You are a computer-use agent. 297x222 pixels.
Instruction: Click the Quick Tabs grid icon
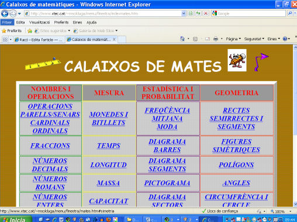pos(5,40)
